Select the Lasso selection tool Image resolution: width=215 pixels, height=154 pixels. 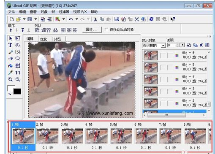pos(18,58)
